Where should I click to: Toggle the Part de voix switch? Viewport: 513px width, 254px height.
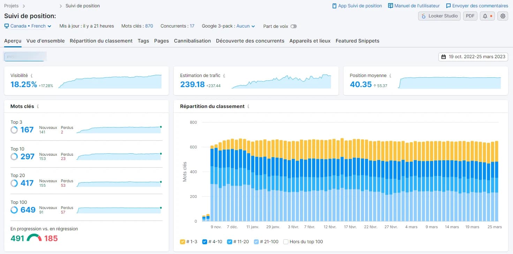tap(293, 26)
